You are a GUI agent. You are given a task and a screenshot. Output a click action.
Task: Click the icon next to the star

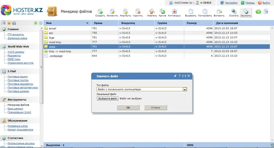[x=14, y=23]
